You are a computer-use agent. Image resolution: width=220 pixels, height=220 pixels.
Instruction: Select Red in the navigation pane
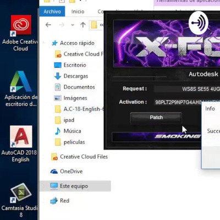pyautogui.click(x=60, y=201)
